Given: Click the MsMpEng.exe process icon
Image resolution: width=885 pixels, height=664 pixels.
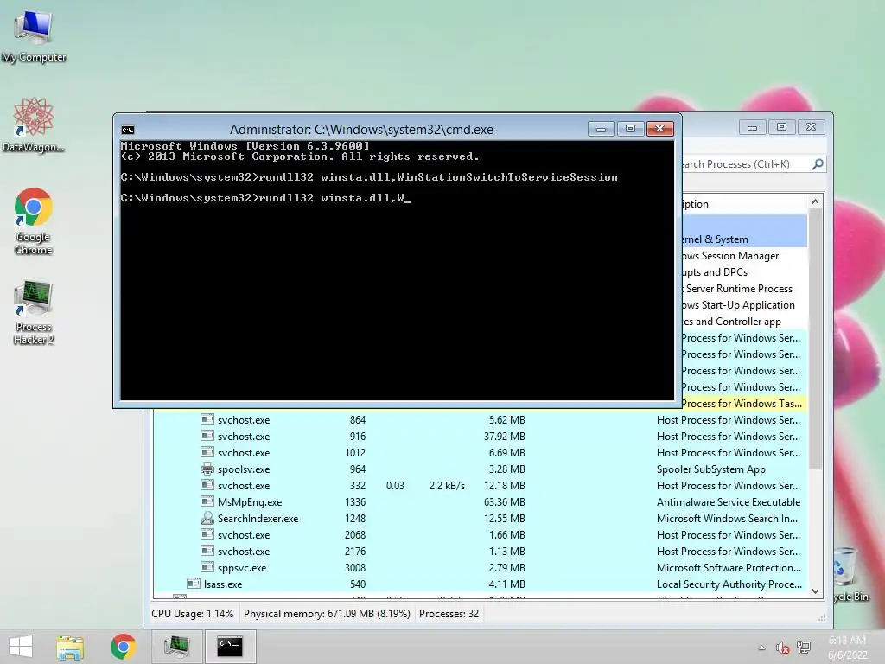Looking at the screenshot, I should (x=207, y=501).
